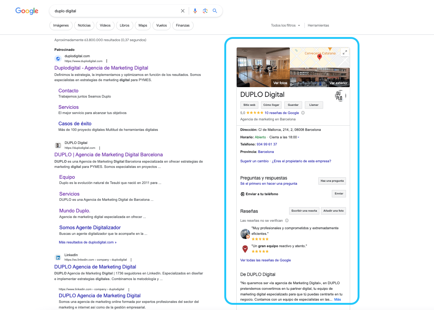Open more options for www.linkedin.com sub-result
Viewport: 434px width, 310px height.
(x=129, y=289)
